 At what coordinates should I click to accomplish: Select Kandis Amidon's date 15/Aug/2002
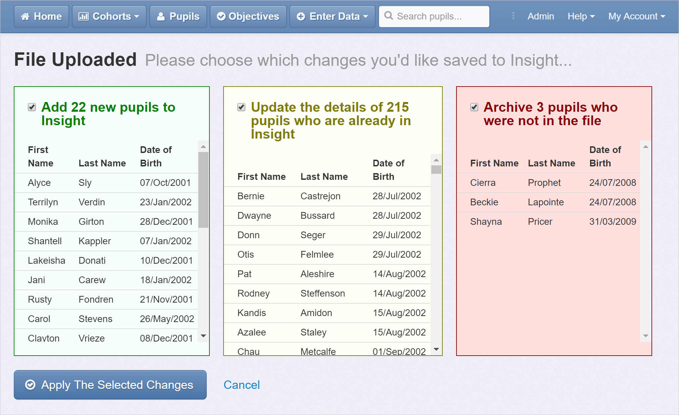point(399,313)
